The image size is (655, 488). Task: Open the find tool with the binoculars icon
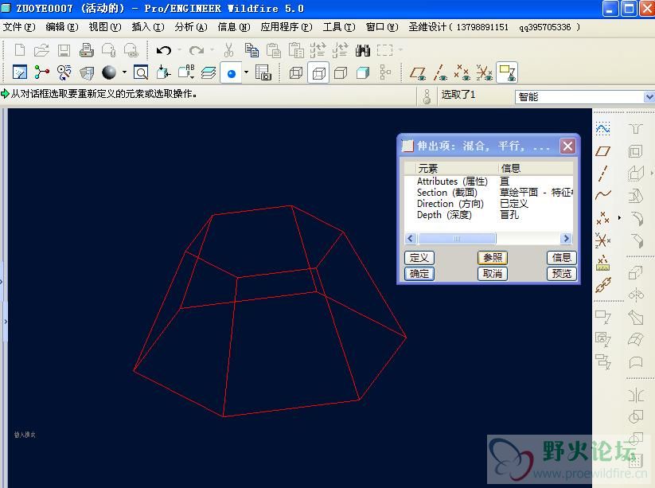(363, 50)
